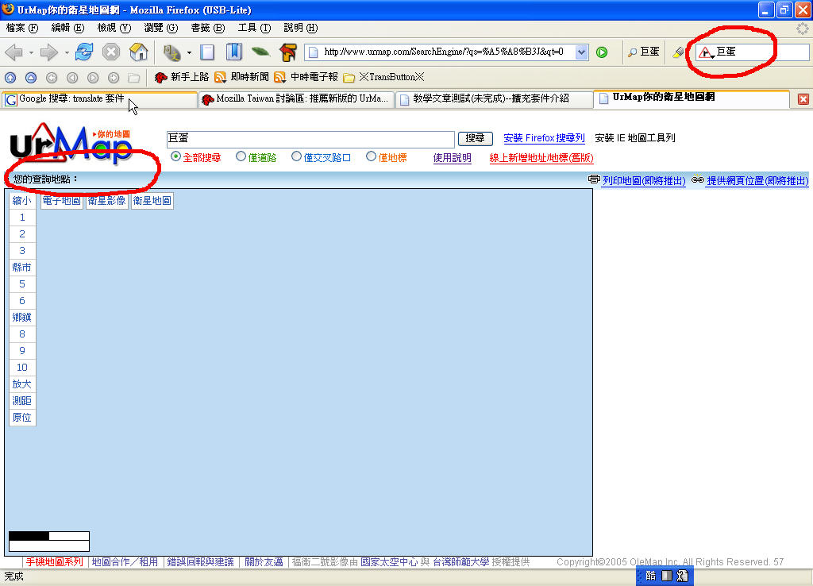Click the green leaf toolbar icon

point(260,52)
